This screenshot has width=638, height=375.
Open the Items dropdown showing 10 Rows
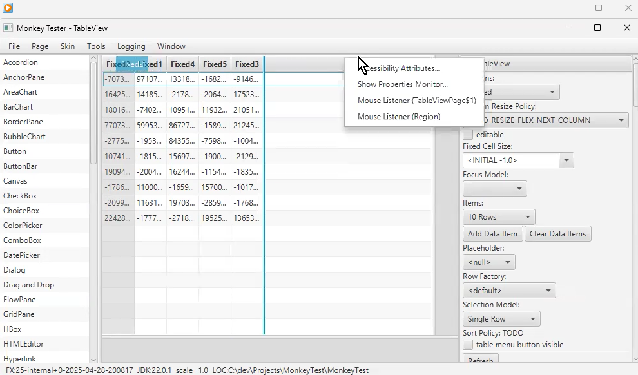(498, 217)
